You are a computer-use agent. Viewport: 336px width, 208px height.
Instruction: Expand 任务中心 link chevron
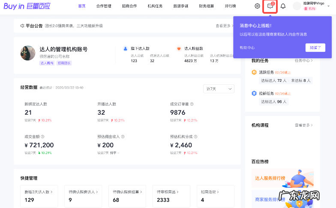[x=312, y=61]
